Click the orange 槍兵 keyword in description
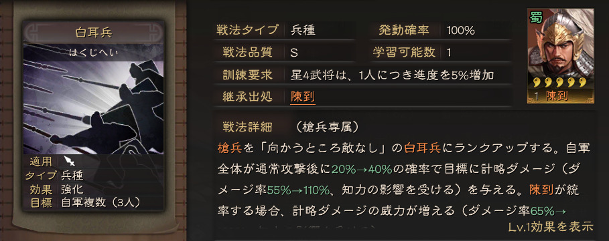The image size is (609, 241). coord(230,148)
